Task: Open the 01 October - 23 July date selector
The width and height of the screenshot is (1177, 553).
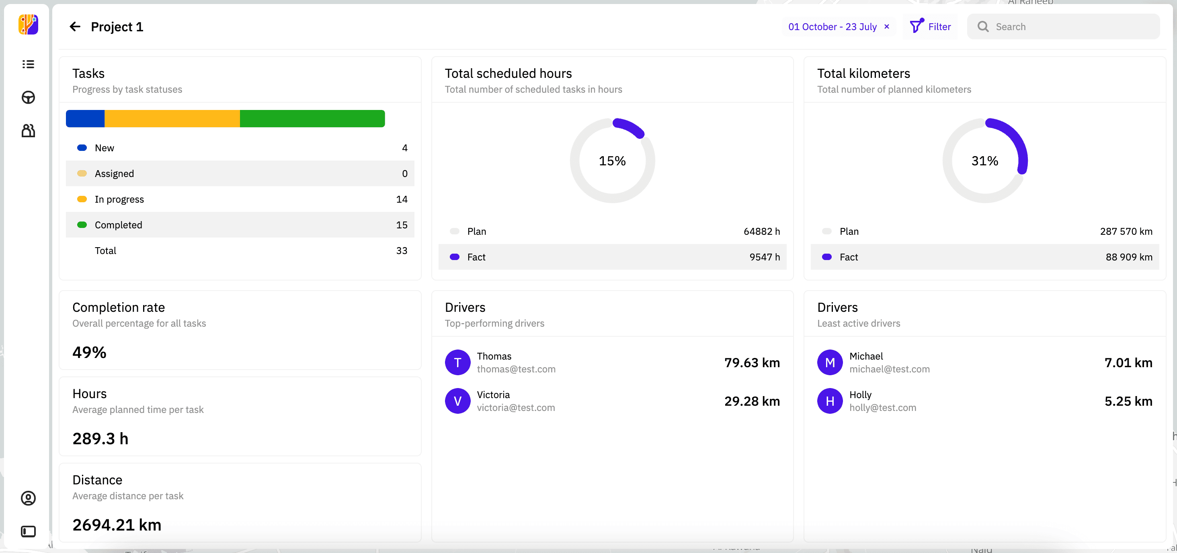Action: click(833, 26)
